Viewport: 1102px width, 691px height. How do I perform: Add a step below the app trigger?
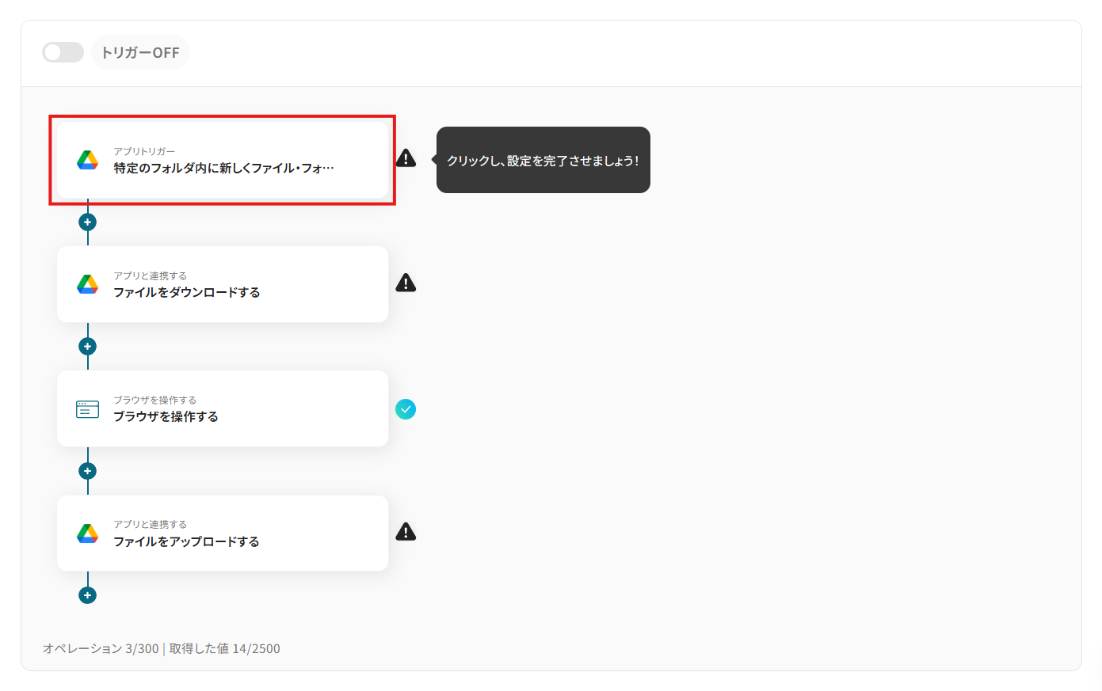pos(87,222)
